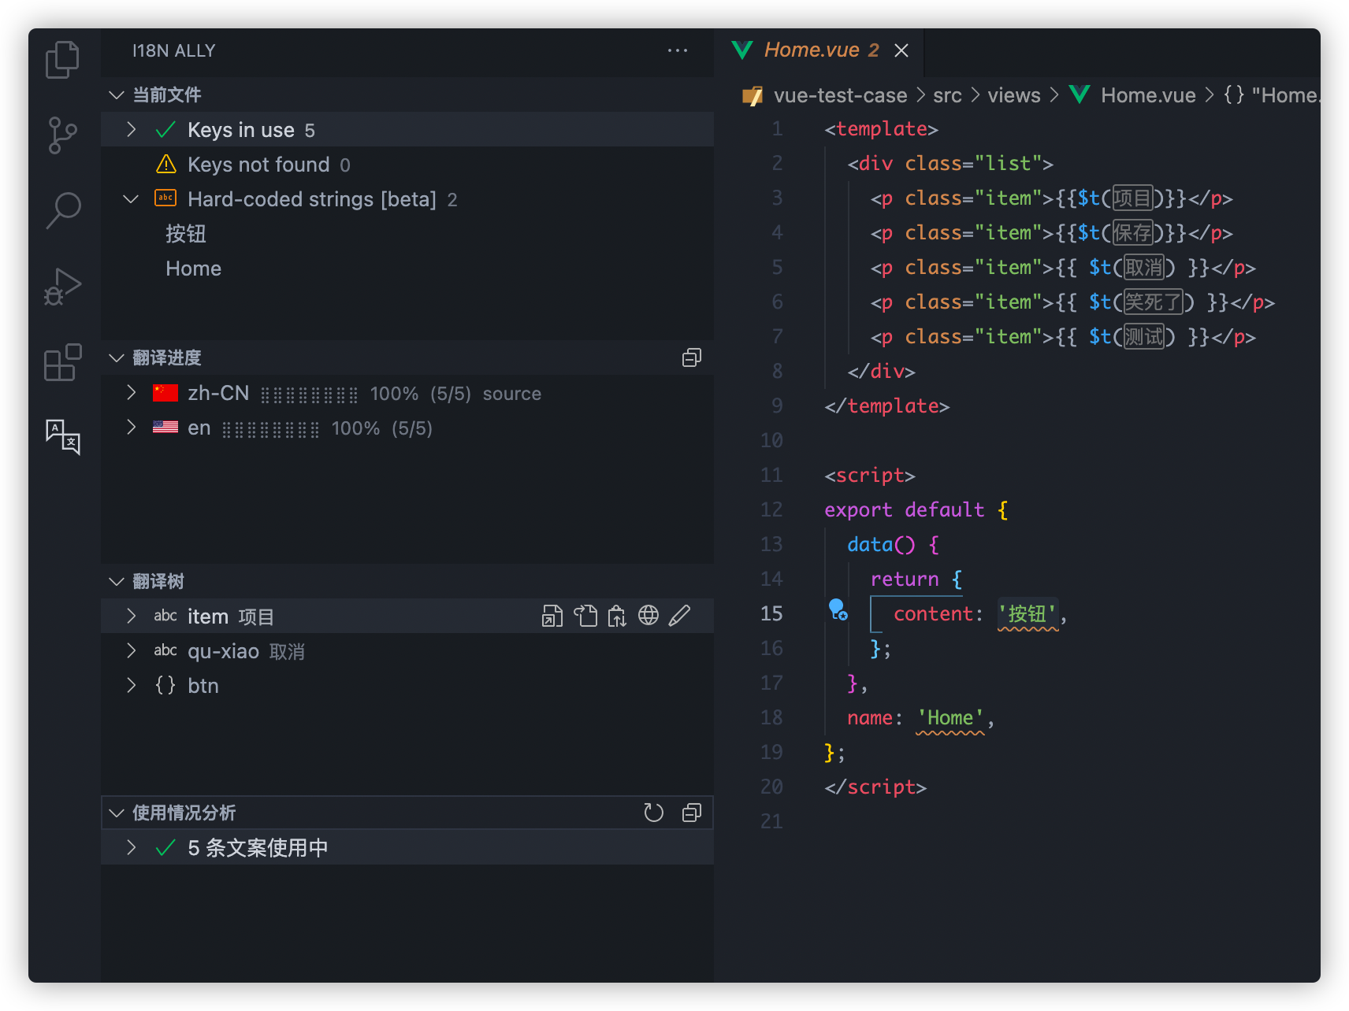Click the globe translate icon on item row

[x=648, y=616]
